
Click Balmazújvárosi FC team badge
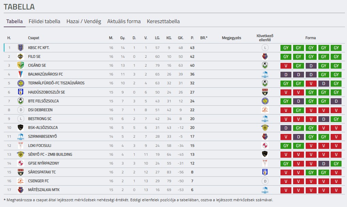coord(20,74)
